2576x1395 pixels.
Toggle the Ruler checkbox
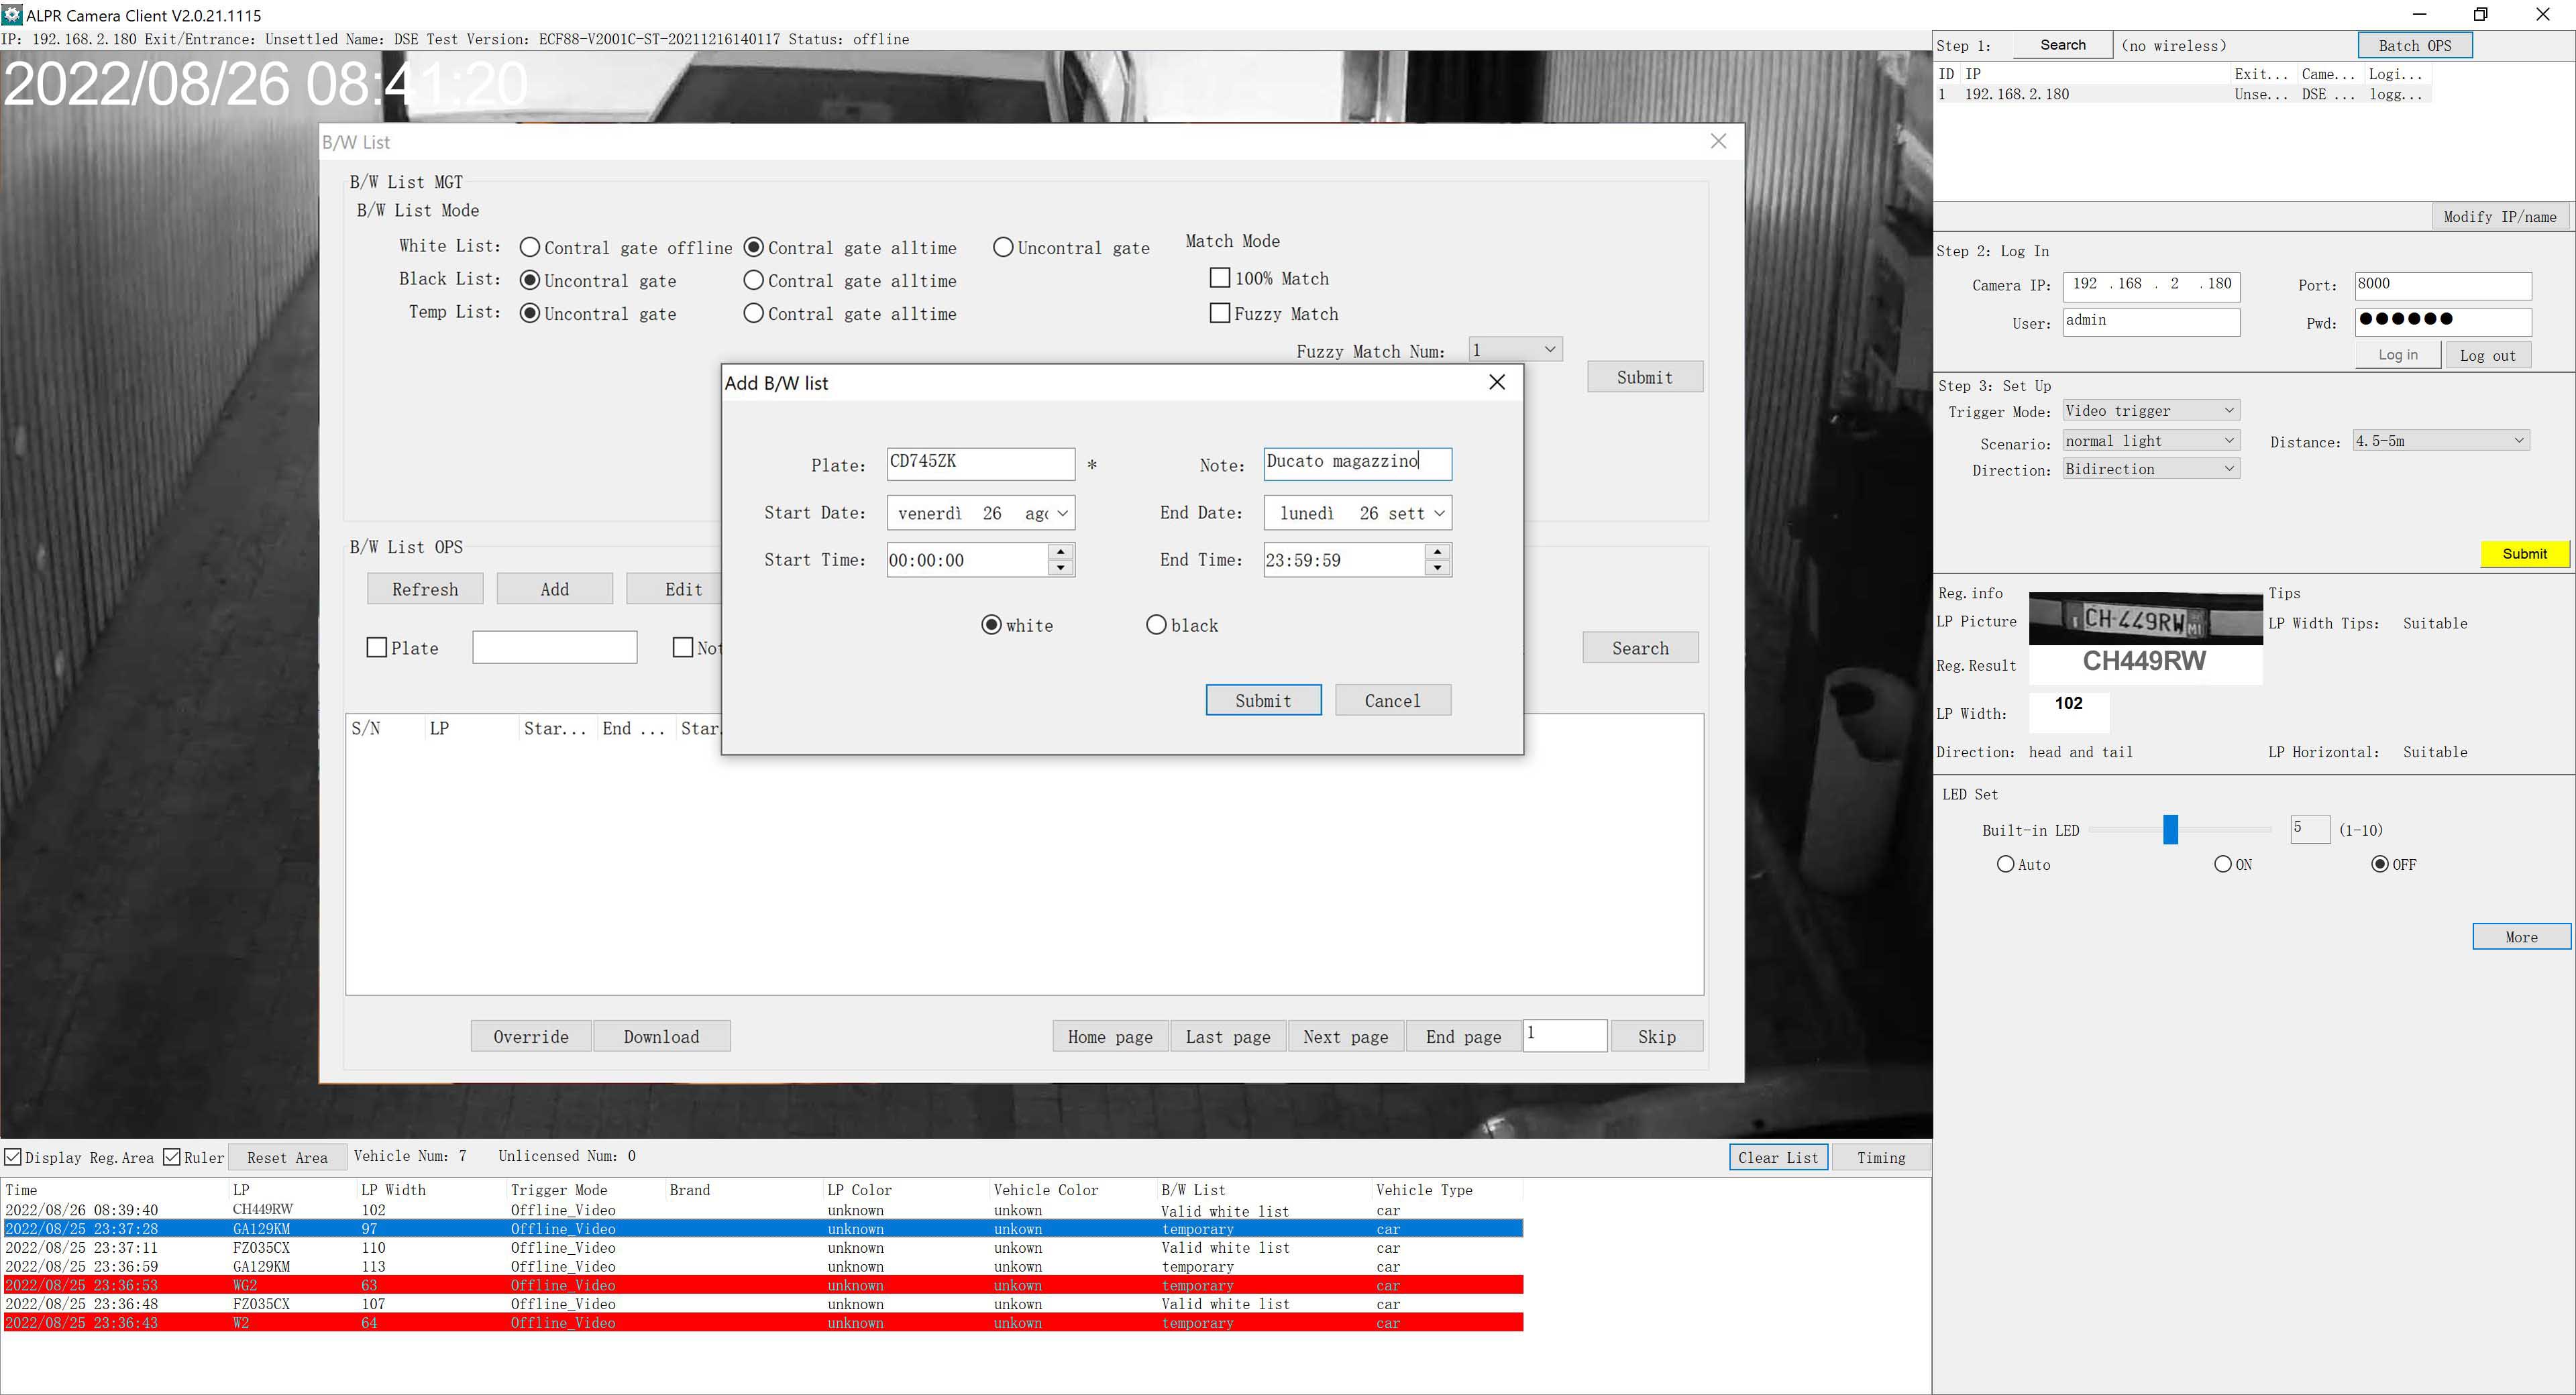pyautogui.click(x=172, y=1157)
